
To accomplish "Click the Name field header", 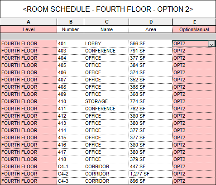I will click(x=106, y=29).
